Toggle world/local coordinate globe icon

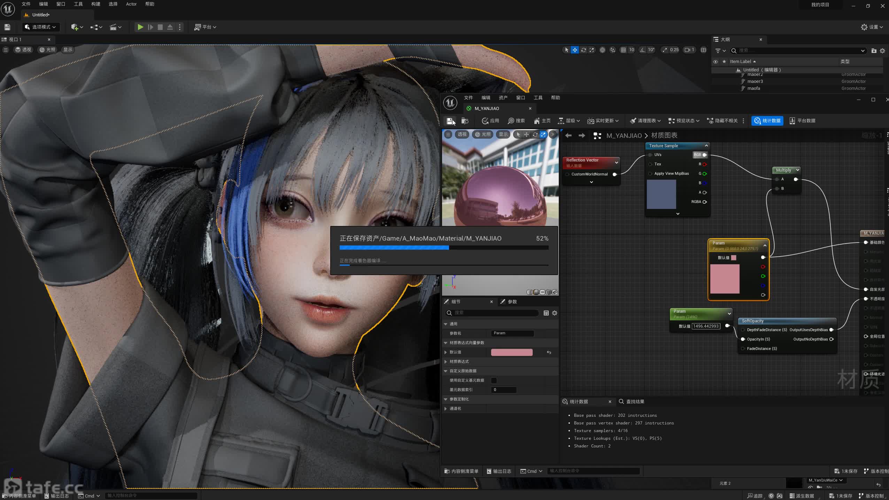click(x=602, y=50)
